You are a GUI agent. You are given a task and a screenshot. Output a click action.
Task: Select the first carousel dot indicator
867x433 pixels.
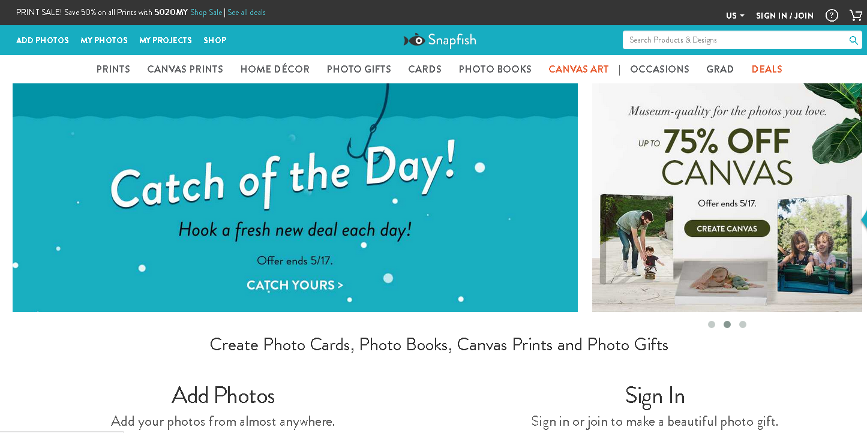tap(712, 324)
